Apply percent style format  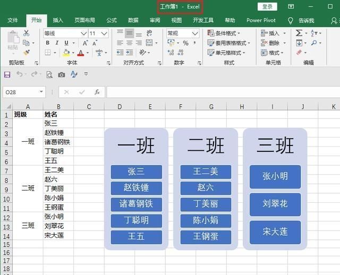pos(185,43)
